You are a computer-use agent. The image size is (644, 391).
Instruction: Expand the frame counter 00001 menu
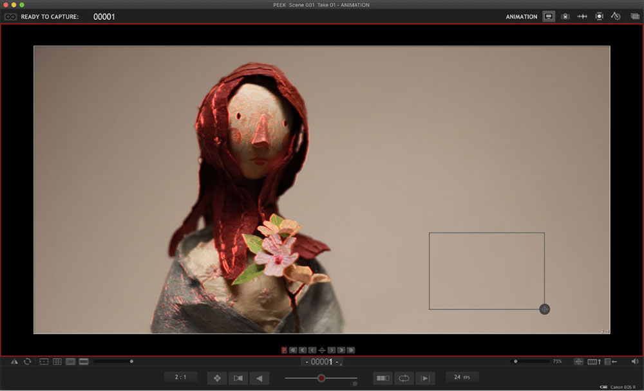pyautogui.click(x=322, y=362)
